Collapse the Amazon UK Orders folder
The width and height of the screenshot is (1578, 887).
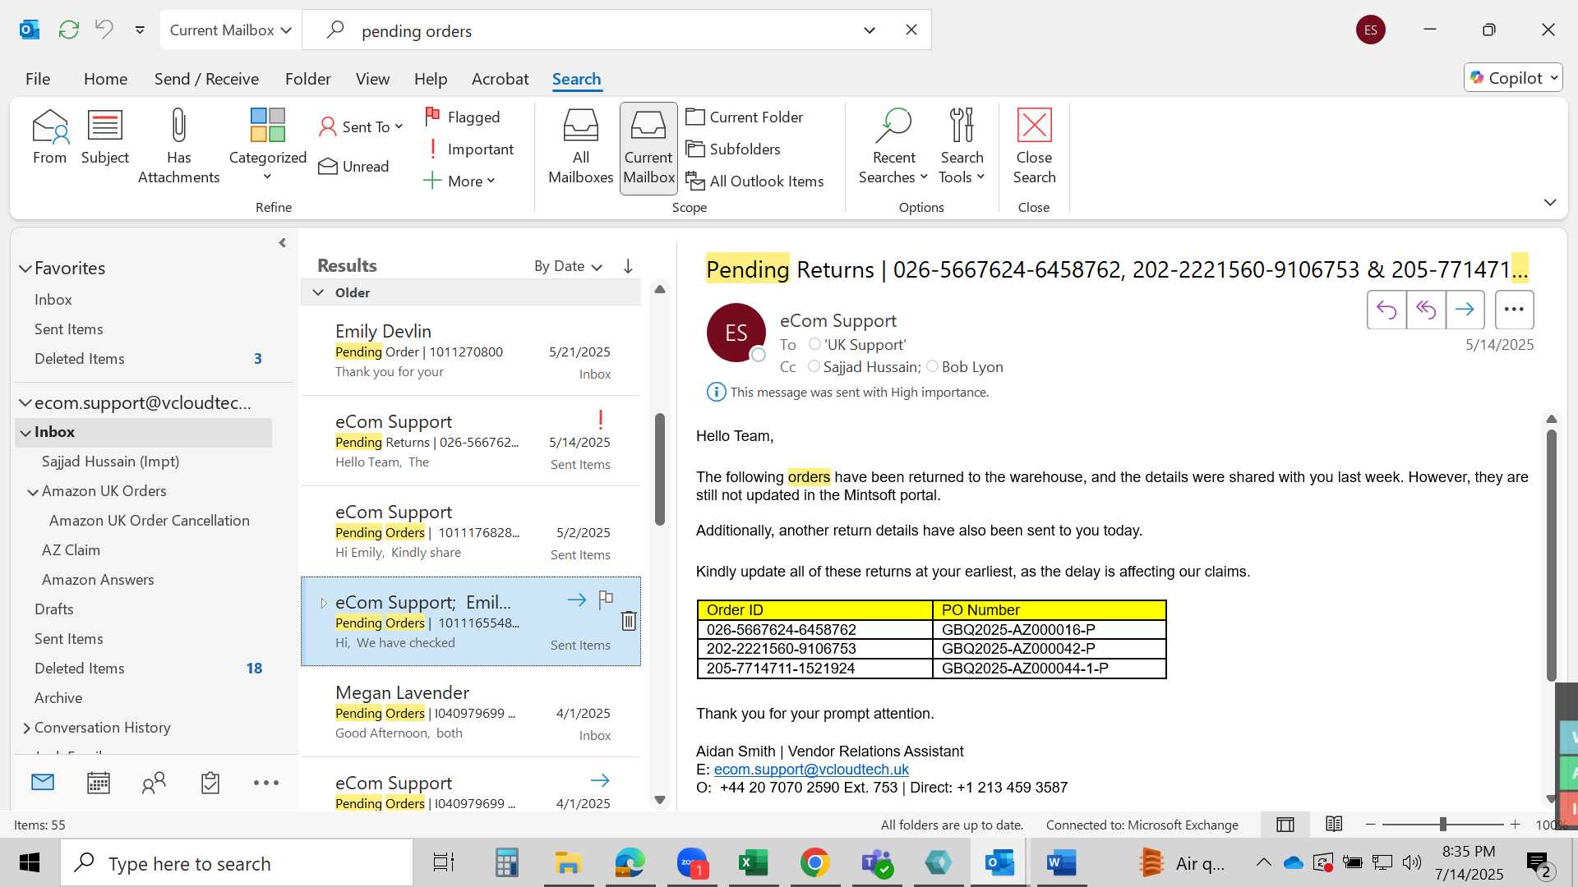click(x=33, y=492)
